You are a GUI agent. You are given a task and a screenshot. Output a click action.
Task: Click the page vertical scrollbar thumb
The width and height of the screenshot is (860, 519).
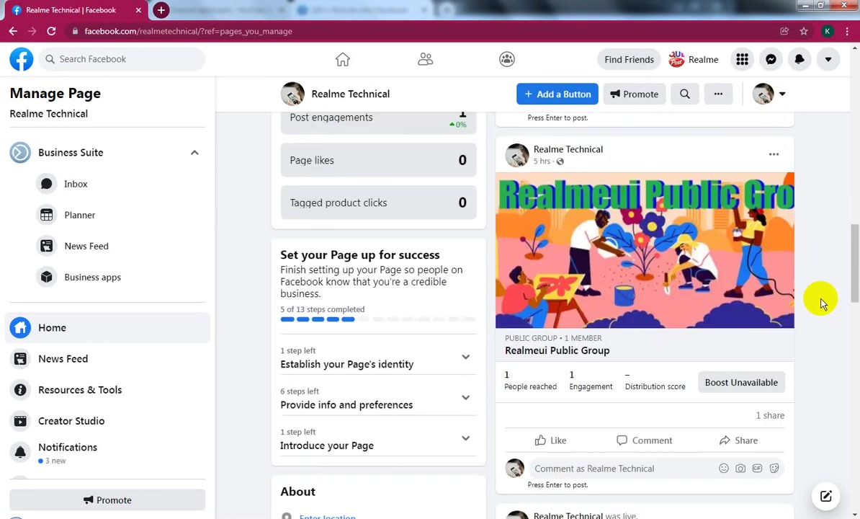pos(854,263)
